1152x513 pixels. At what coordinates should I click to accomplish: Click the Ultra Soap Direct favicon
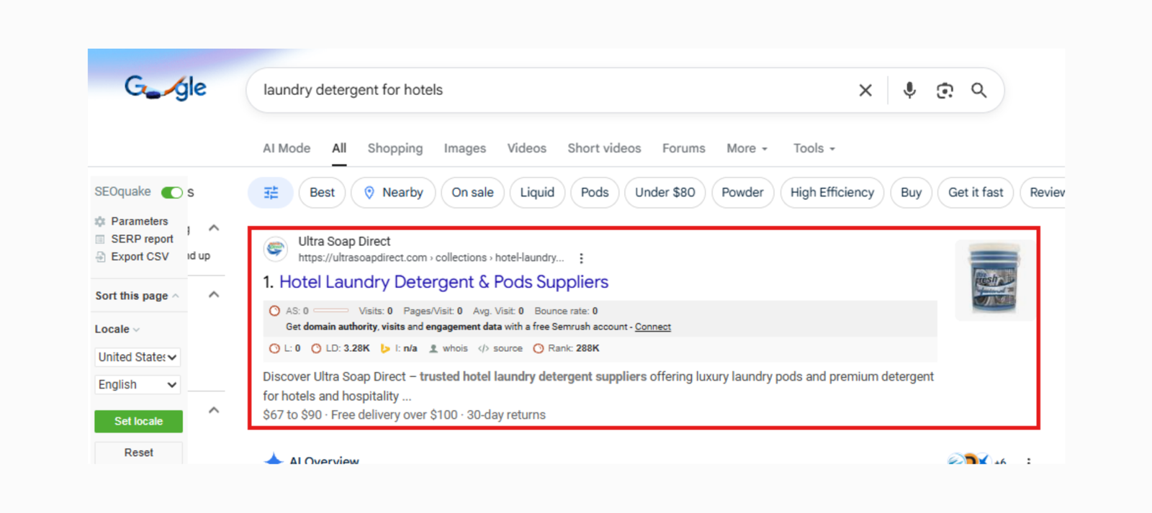coord(276,249)
